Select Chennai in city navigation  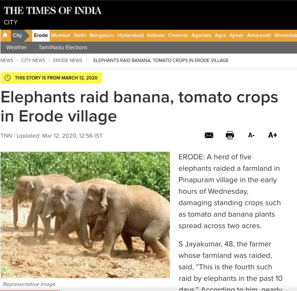178,35
